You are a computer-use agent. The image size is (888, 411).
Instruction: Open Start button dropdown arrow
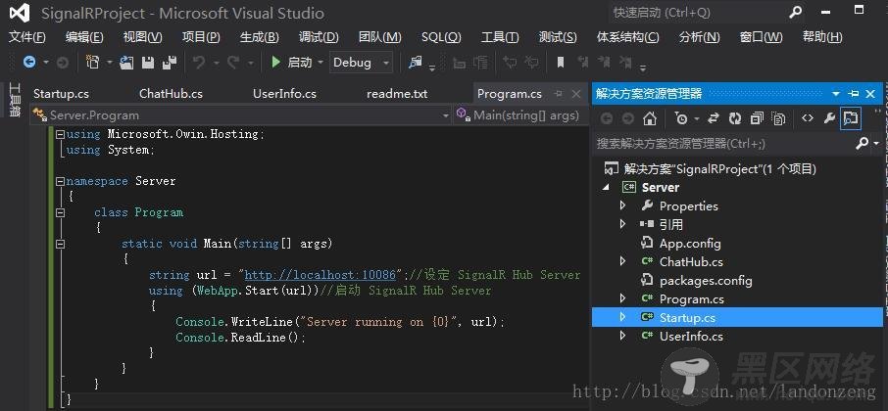coord(321,63)
